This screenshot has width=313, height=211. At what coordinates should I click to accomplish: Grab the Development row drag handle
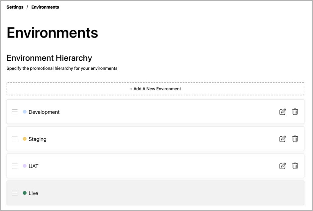click(15, 112)
